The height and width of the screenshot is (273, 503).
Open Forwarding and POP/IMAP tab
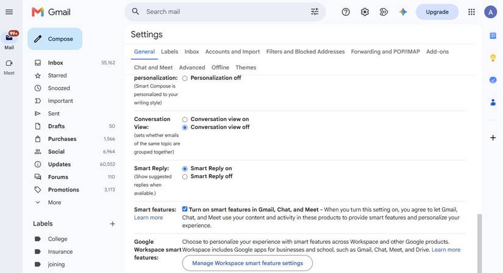385,52
